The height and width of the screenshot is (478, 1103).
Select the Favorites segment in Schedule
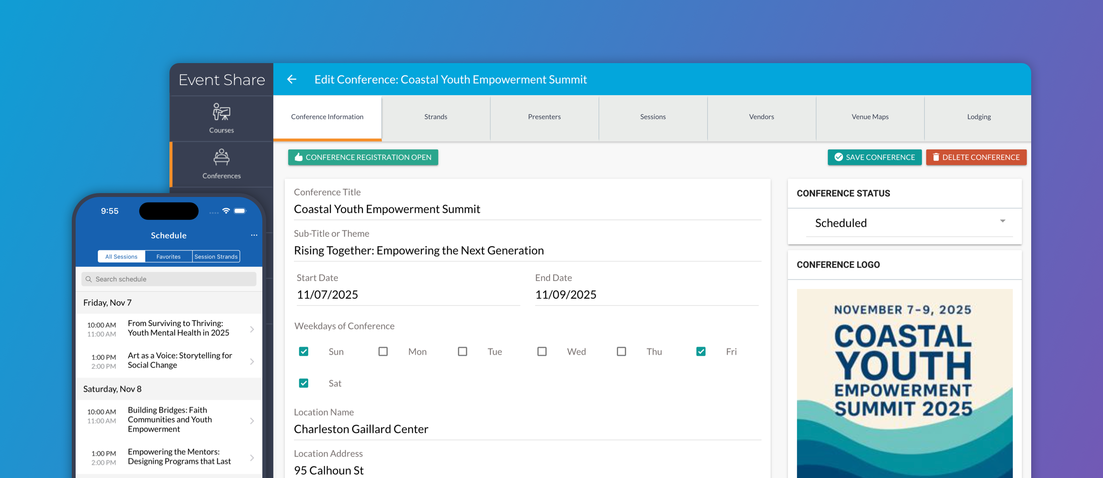click(x=169, y=257)
